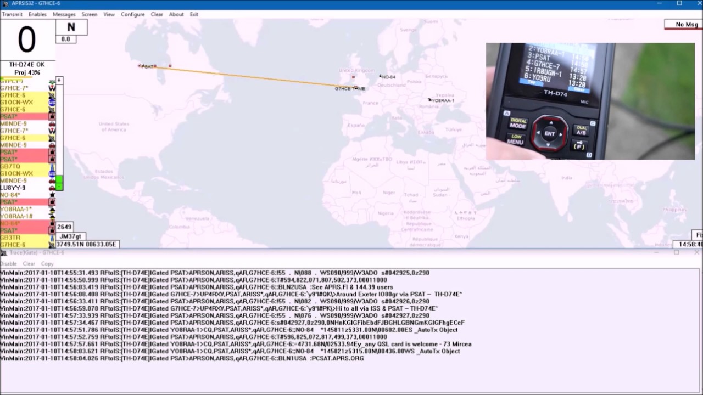Open the Messages menu
Image resolution: width=703 pixels, height=395 pixels.
coord(64,14)
